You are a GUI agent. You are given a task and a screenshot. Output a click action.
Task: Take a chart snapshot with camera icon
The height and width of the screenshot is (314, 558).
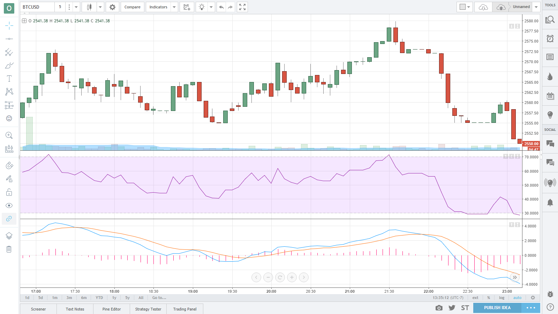pyautogui.click(x=439, y=308)
